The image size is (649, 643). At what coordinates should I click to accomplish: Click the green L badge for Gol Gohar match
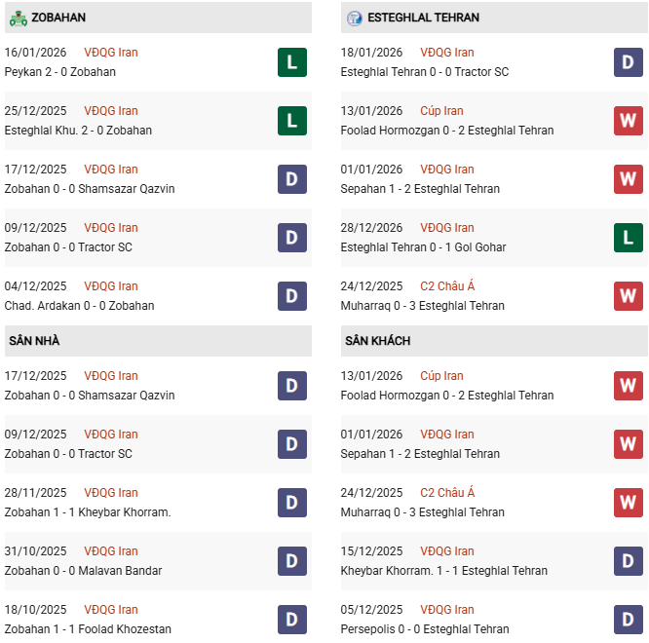pos(629,238)
